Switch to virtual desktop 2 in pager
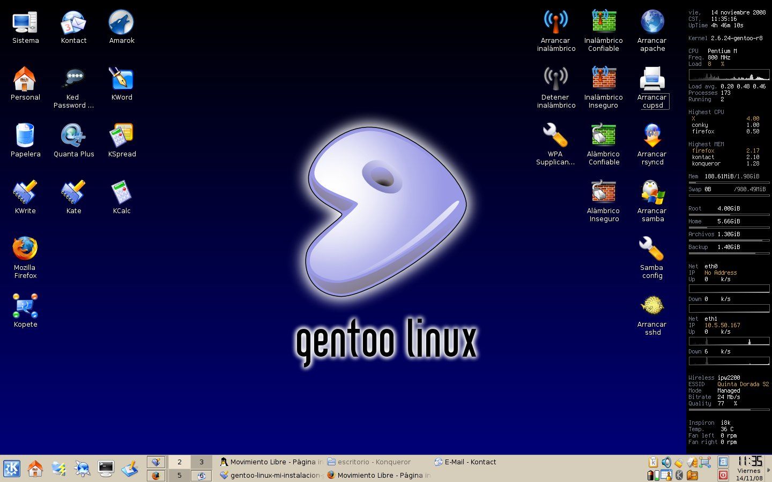772x482 pixels. tap(180, 462)
